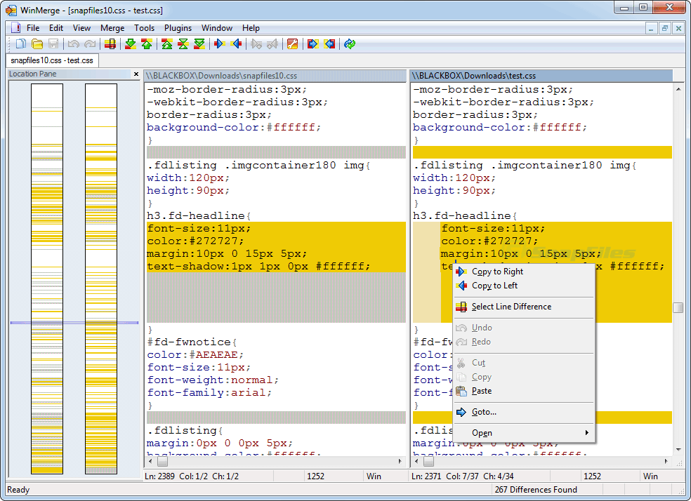Jump to next difference via toolbar

click(130, 44)
